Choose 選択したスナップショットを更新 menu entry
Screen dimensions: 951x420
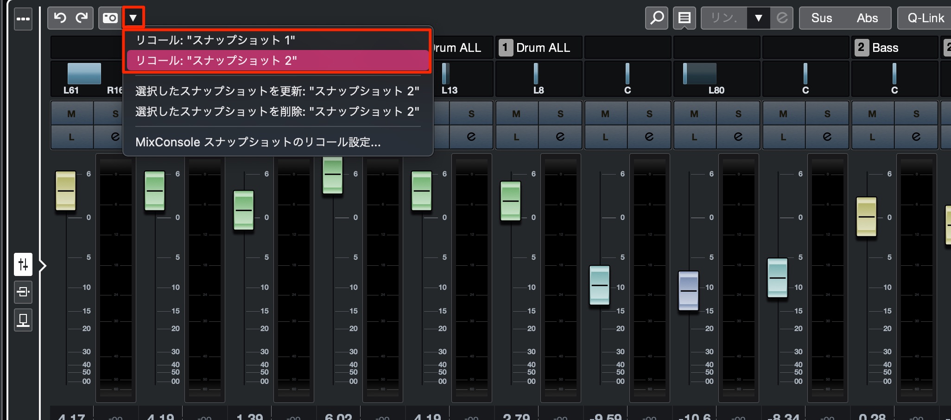pyautogui.click(x=277, y=91)
